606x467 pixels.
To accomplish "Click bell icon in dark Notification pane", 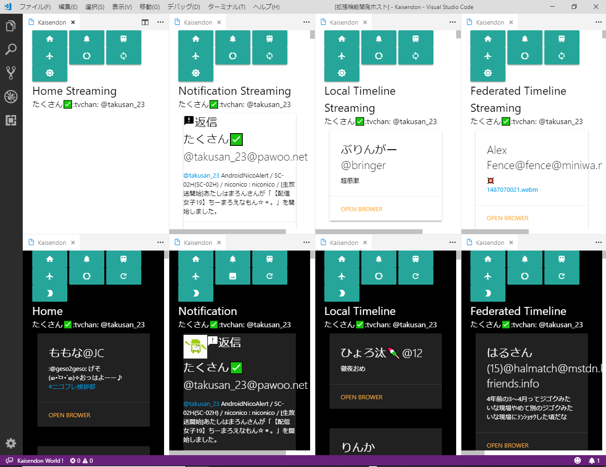I will pos(233,259).
